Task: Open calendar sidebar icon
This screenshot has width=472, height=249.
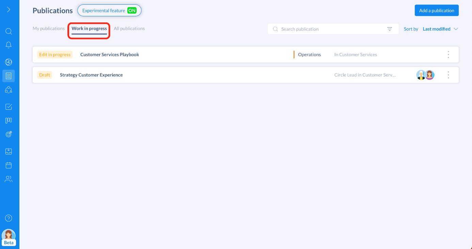Action: tap(9, 165)
